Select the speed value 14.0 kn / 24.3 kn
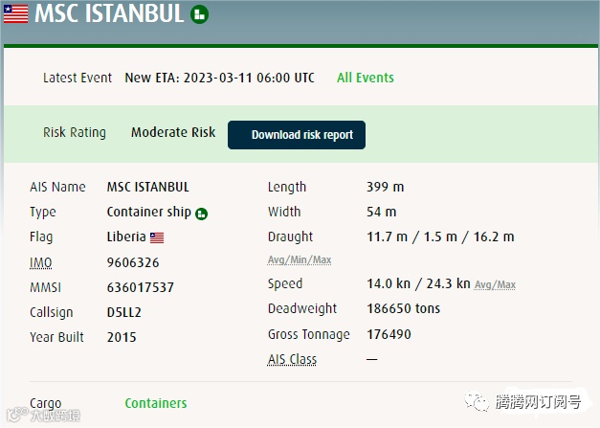This screenshot has width=600, height=428. click(418, 283)
